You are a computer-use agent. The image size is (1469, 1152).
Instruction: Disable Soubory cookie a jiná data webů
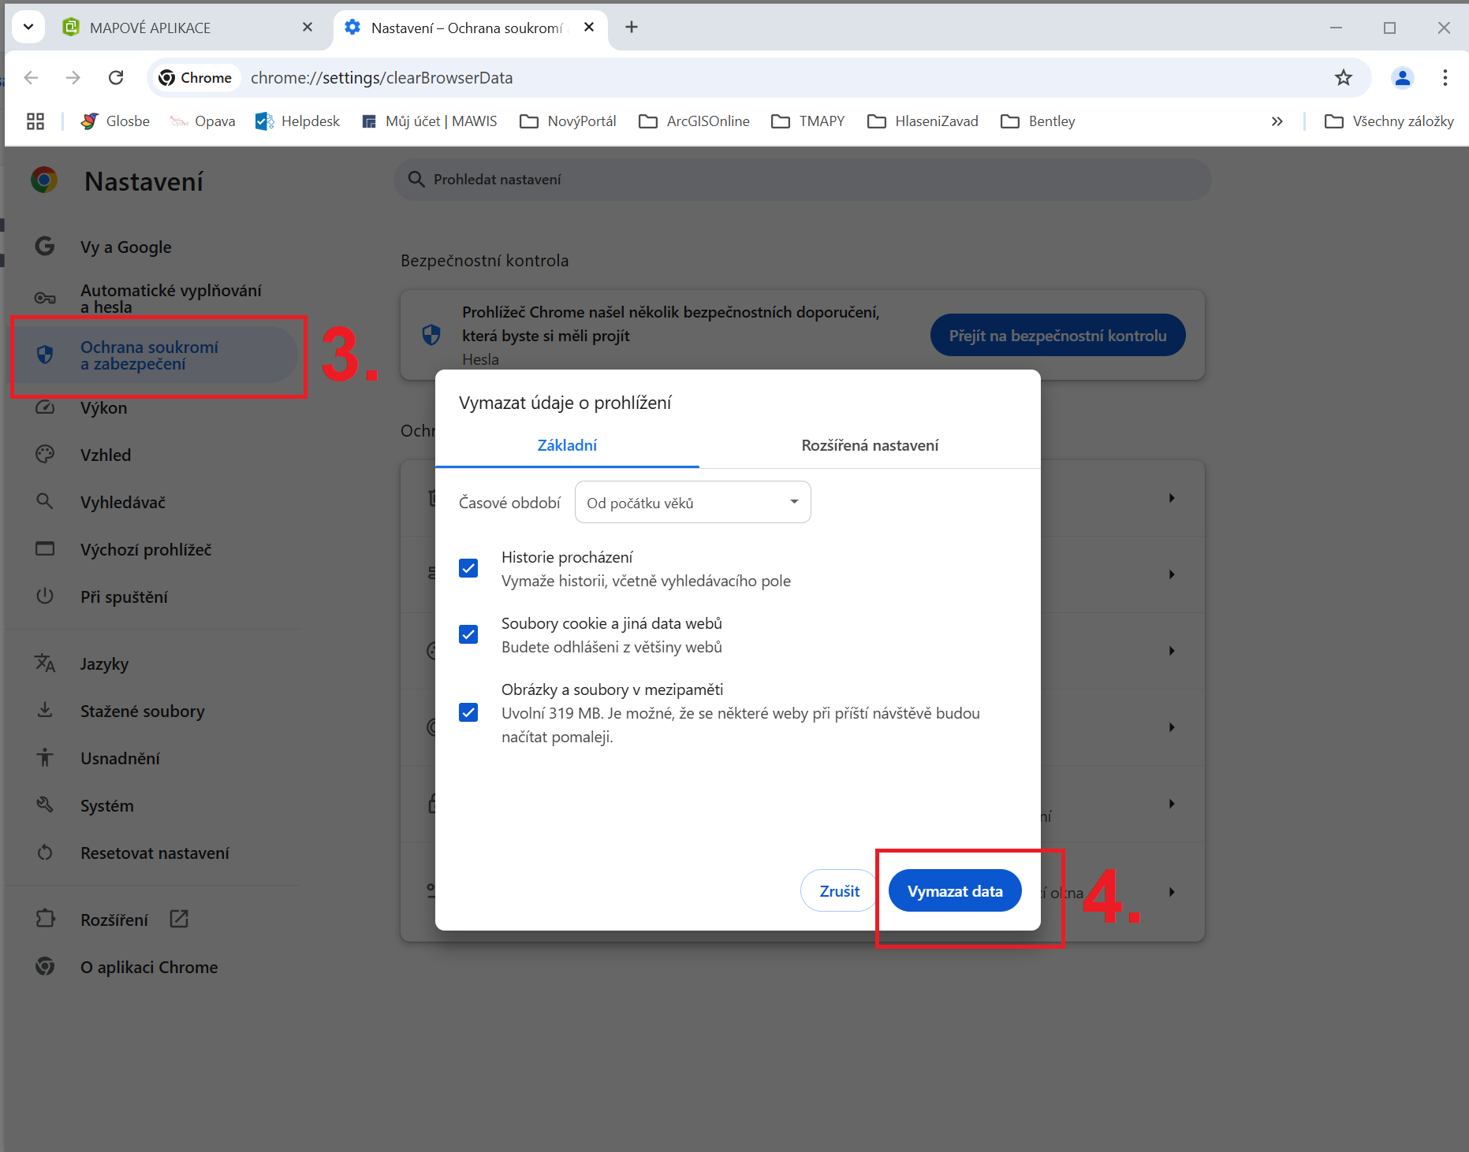coord(468,634)
